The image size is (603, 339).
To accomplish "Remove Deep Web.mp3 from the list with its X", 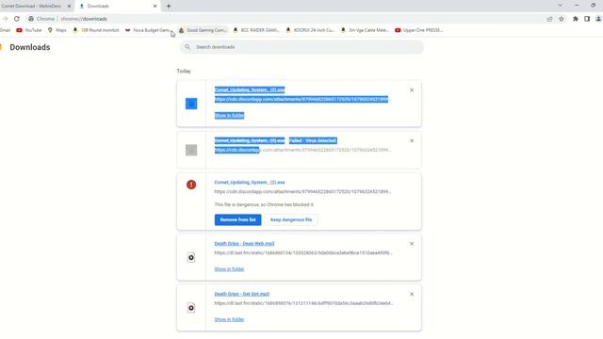I will point(412,244).
